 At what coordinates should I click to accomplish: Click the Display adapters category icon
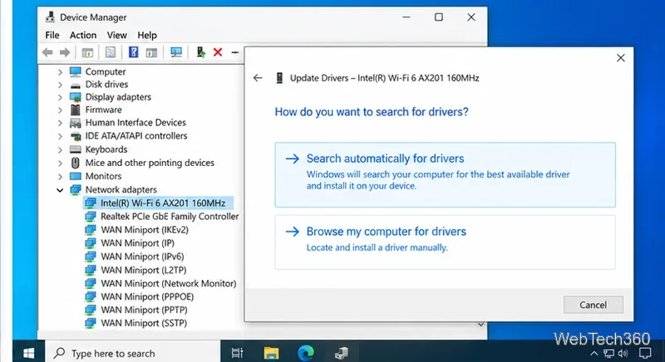[x=76, y=97]
